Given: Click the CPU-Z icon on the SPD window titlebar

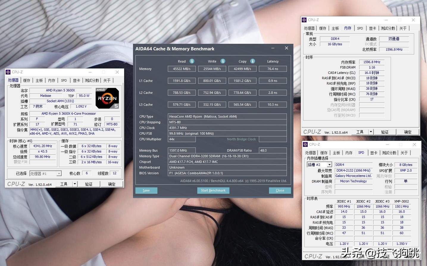Looking at the screenshot, I should pos(305,144).
